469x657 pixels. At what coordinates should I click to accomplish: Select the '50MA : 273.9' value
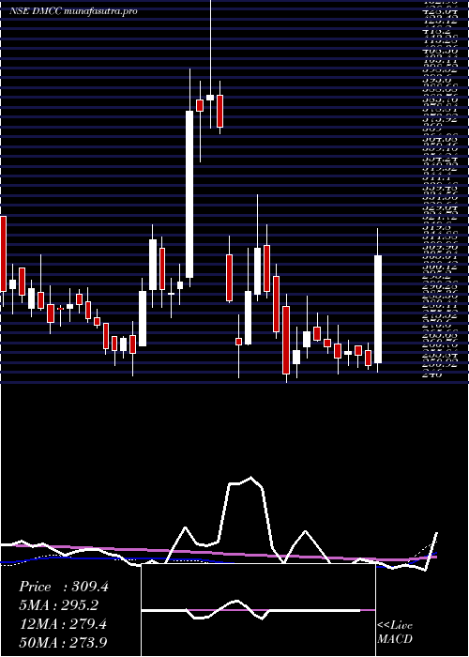64,643
